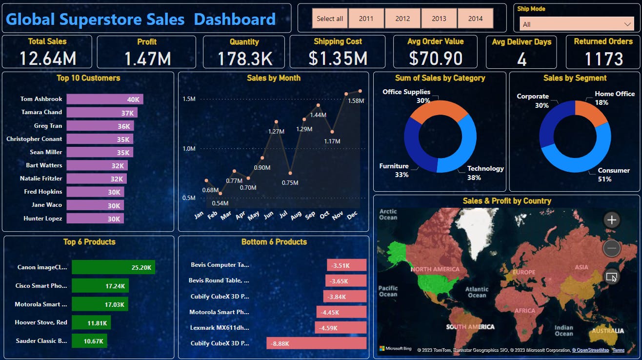Select the 2011 year filter

pyautogui.click(x=366, y=19)
